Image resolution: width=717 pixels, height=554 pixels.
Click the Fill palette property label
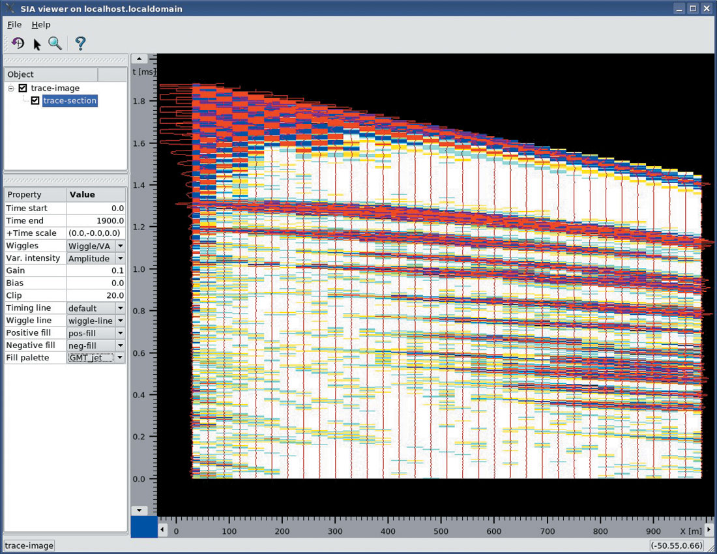coord(27,357)
